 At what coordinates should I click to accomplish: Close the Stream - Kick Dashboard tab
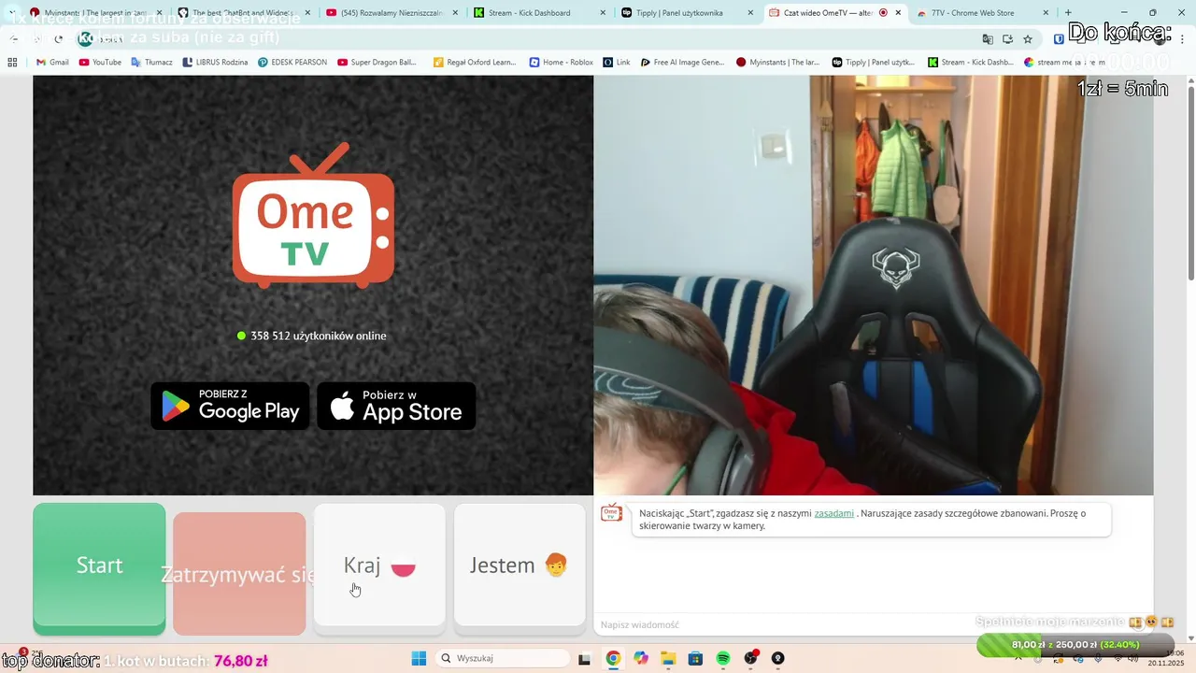click(603, 13)
